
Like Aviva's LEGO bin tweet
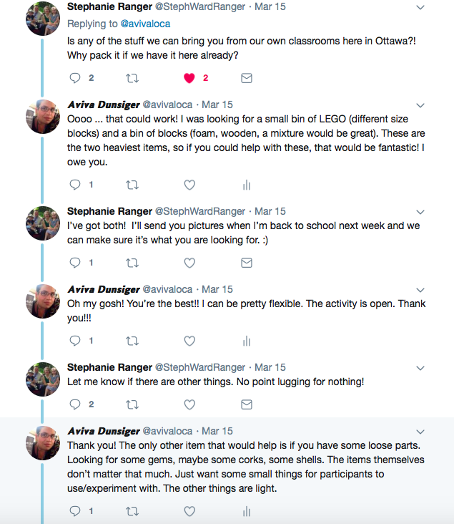[189, 185]
